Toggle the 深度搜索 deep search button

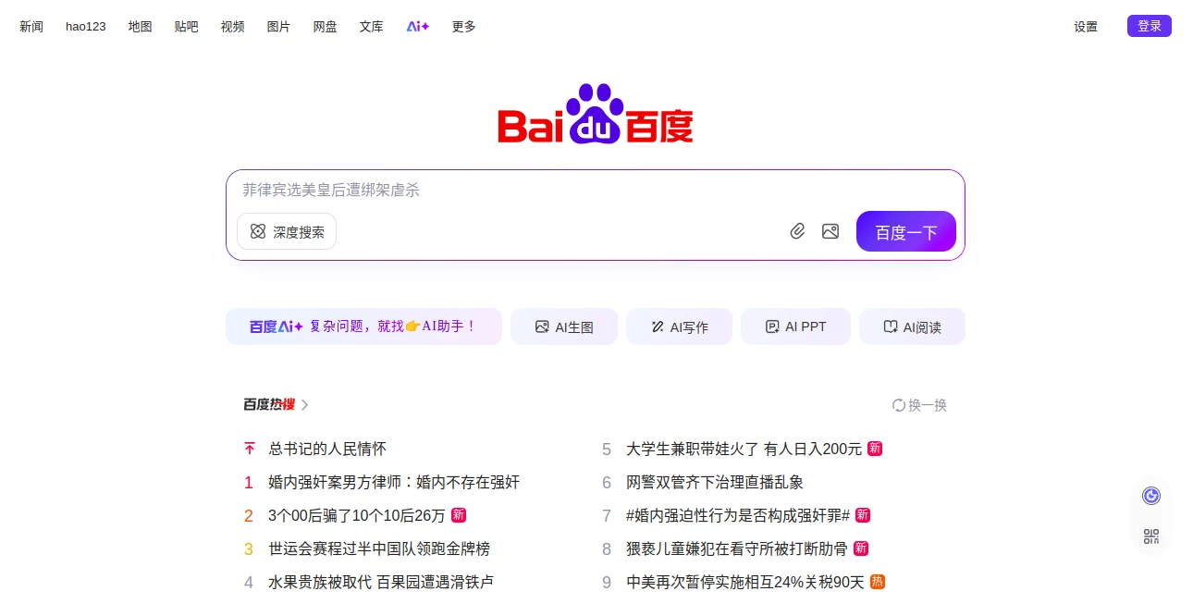(287, 231)
